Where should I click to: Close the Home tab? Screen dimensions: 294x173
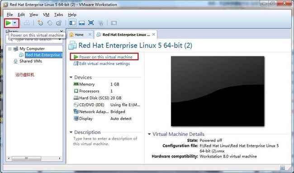pos(90,34)
